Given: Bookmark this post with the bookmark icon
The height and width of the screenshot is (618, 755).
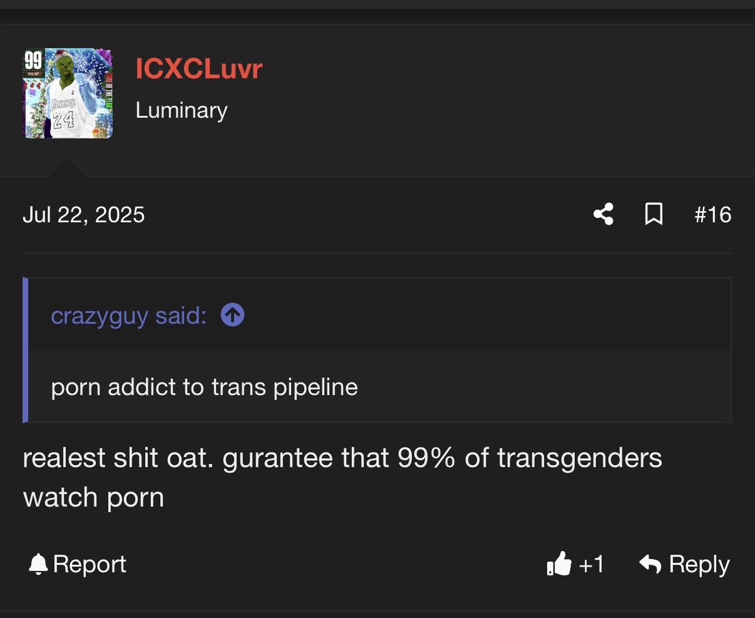Looking at the screenshot, I should pos(654,215).
